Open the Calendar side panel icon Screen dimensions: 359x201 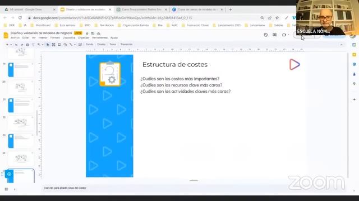click(354, 45)
